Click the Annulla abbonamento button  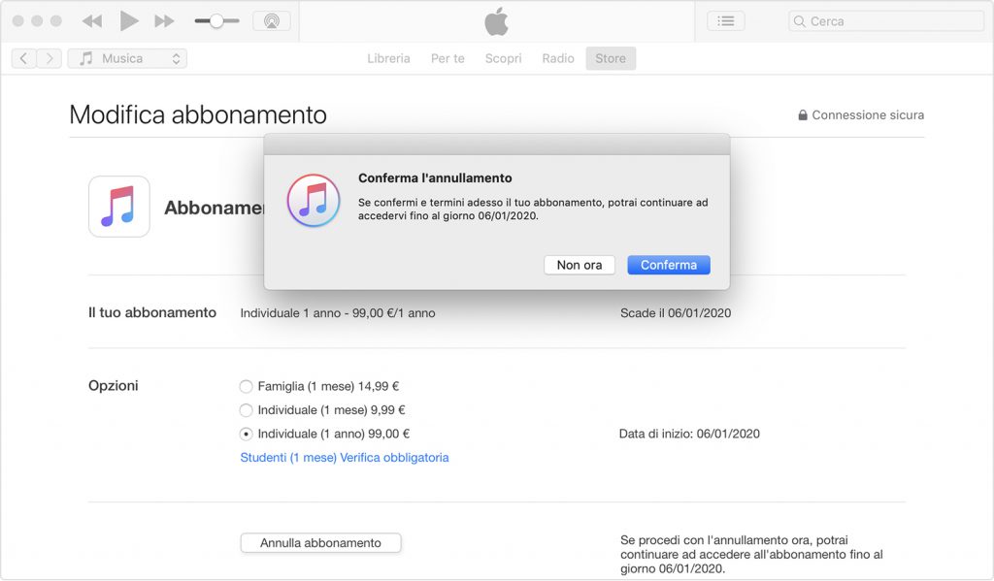pos(320,543)
